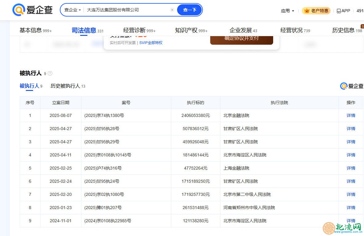Click the amount 47752264元
The width and height of the screenshot is (364, 236).
tap(196, 168)
